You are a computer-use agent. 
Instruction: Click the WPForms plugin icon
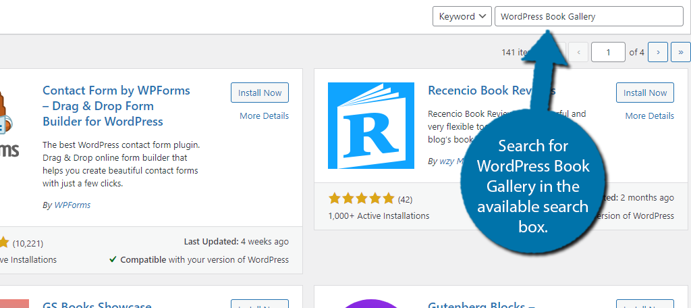[9, 126]
